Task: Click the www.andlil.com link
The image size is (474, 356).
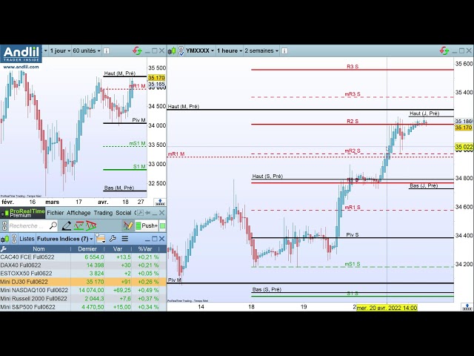Action: click(21, 67)
